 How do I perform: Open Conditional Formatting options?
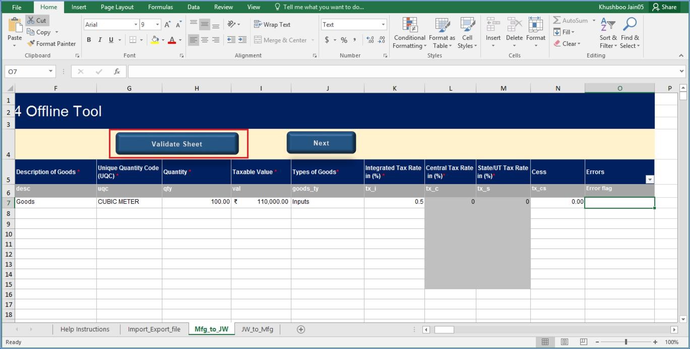(x=409, y=33)
